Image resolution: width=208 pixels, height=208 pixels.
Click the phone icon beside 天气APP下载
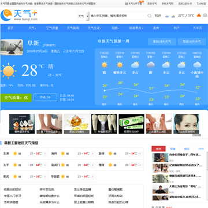[x=127, y=3]
